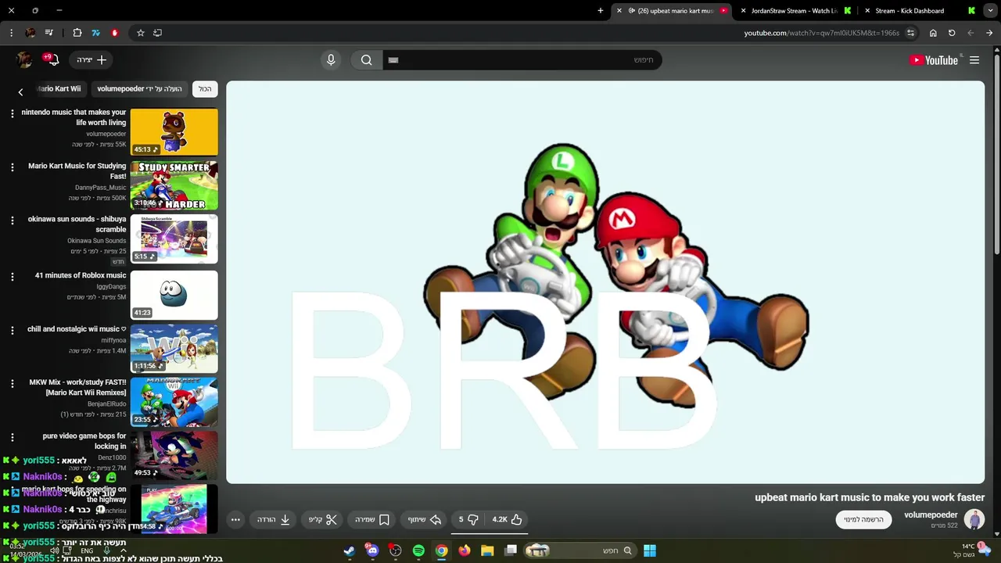Screen dimensions: 1001x563
Task: Open the volumepoeder channel name link
Action: pos(931,515)
